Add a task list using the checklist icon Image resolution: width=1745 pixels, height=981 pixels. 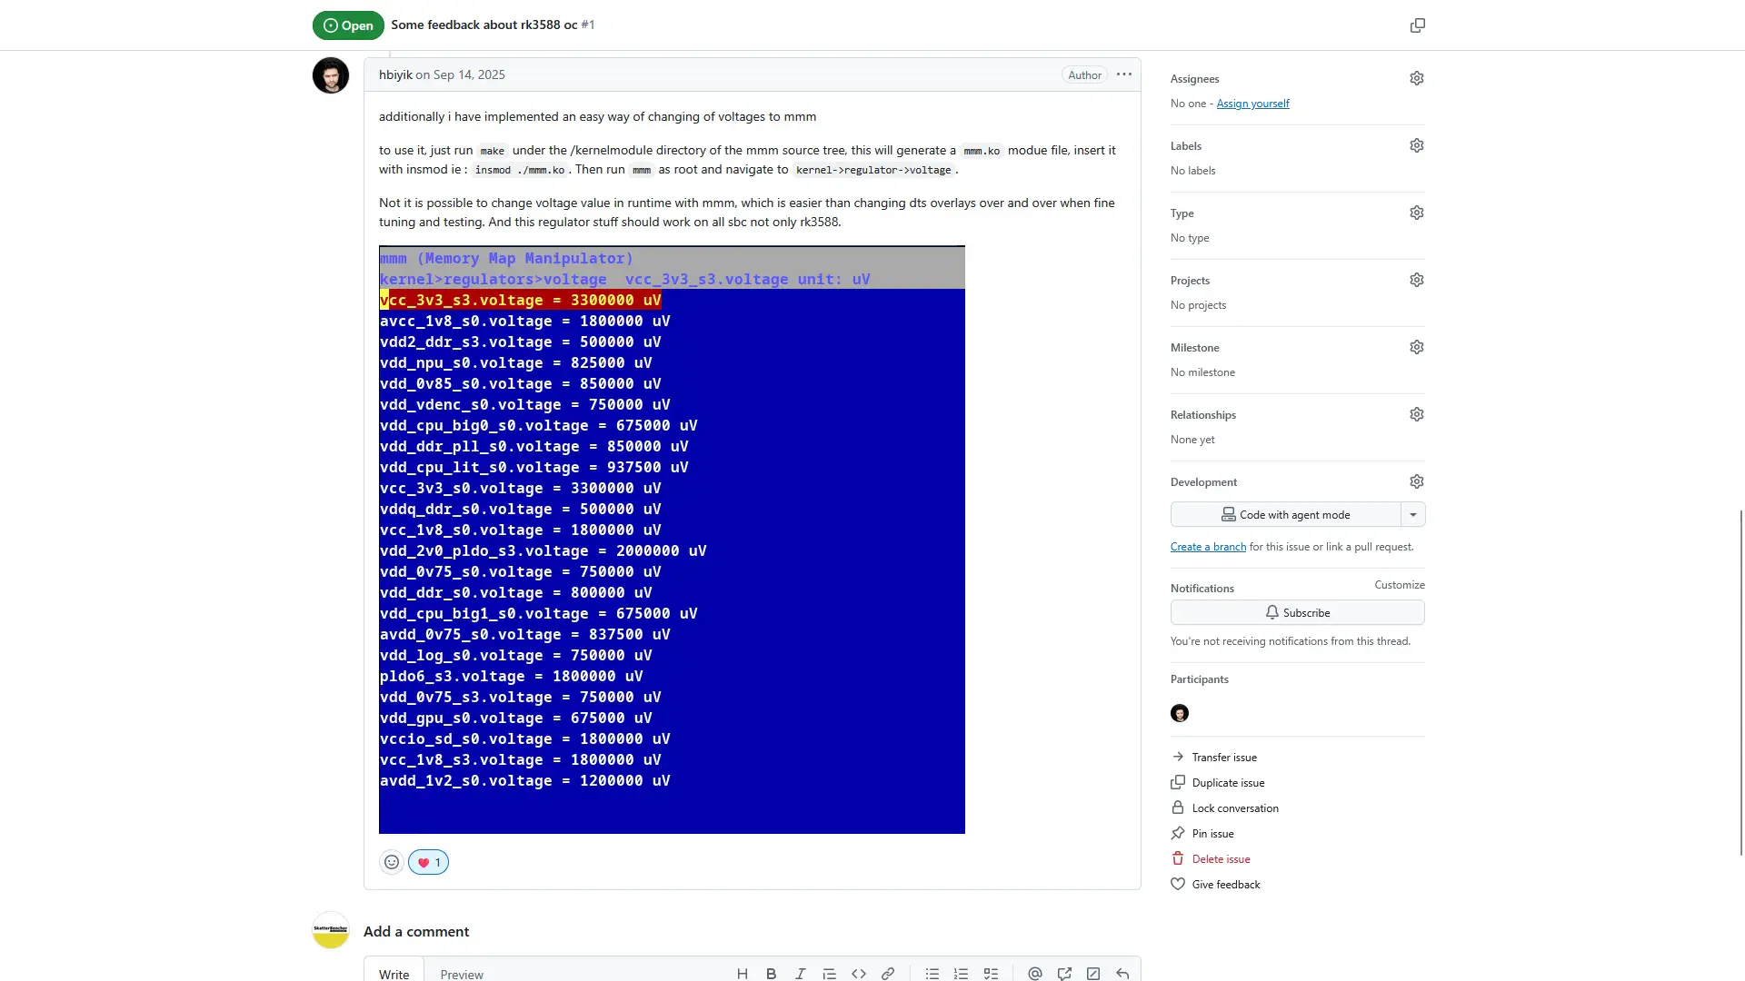pos(991,974)
